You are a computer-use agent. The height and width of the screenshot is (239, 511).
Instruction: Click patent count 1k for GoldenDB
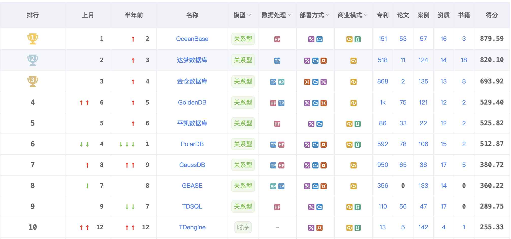(383, 103)
